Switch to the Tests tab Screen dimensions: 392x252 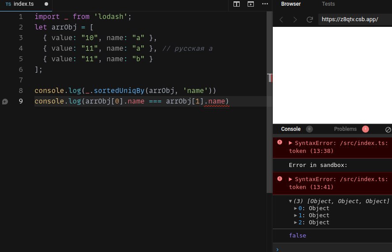(x=328, y=4)
